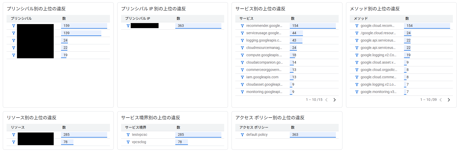Image resolution: width=461 pixels, height=152 pixels.
Task: Click the リソース column header
Action: (x=18, y=127)
